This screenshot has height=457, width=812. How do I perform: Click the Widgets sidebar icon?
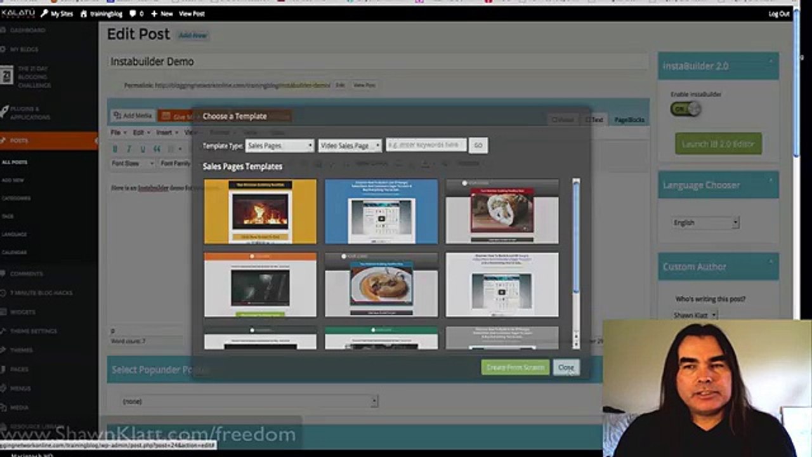pos(4,312)
